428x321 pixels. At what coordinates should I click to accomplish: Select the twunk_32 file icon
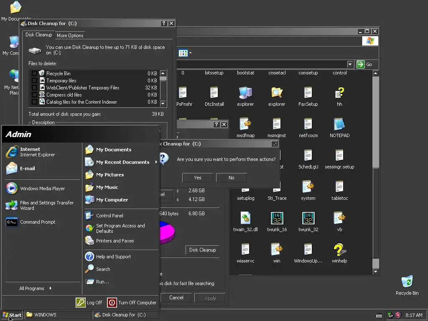click(308, 222)
